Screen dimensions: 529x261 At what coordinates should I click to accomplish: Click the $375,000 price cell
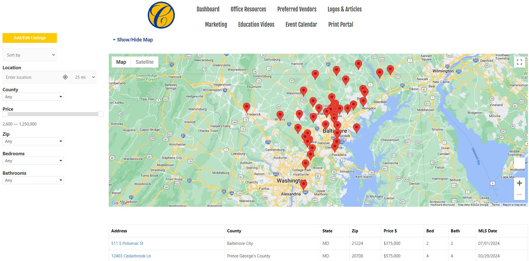pyautogui.click(x=403, y=243)
